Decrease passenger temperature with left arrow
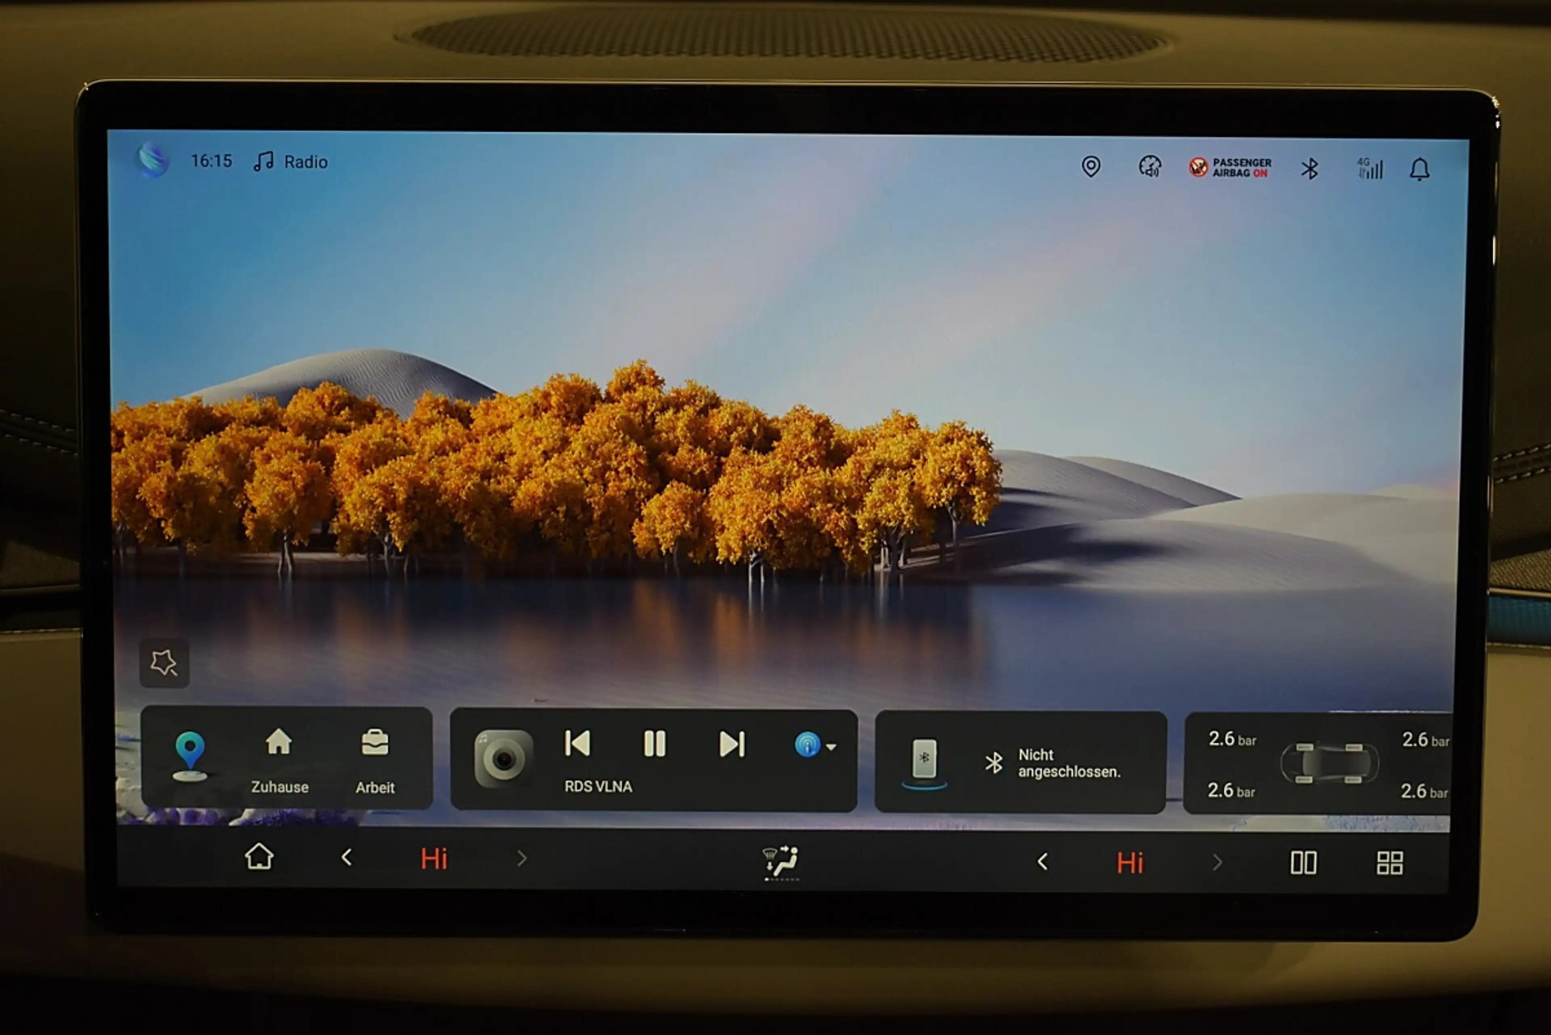Viewport: 1551px width, 1035px height. 1042,862
